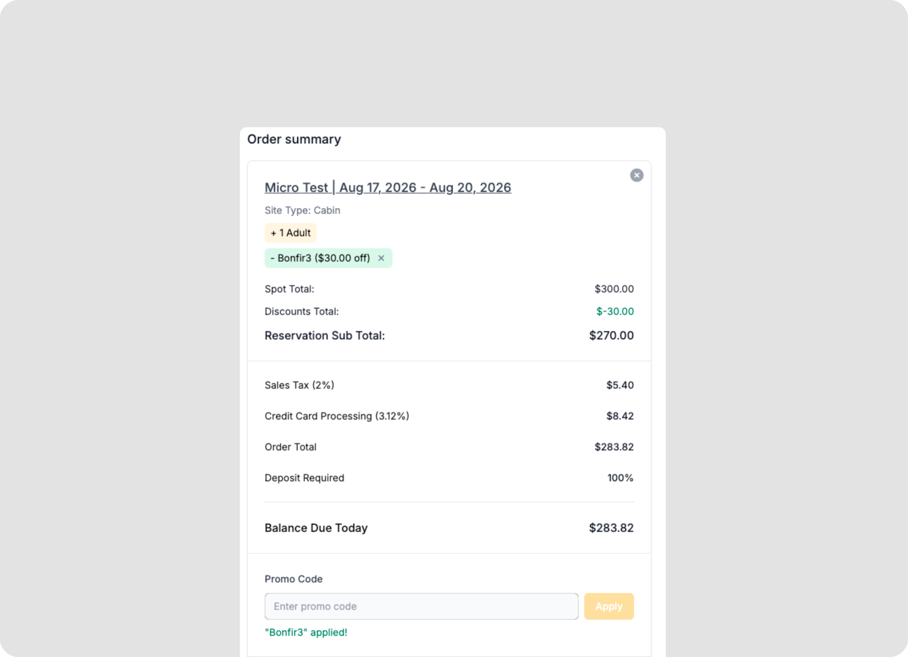Remove the Bonfir3 discount via its small x

click(381, 258)
